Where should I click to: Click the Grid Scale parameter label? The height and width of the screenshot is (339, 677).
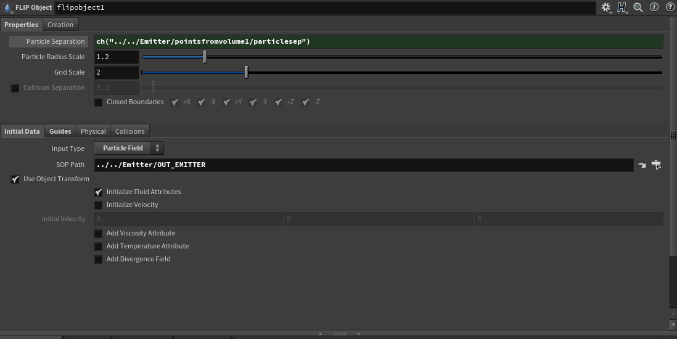[x=70, y=72]
